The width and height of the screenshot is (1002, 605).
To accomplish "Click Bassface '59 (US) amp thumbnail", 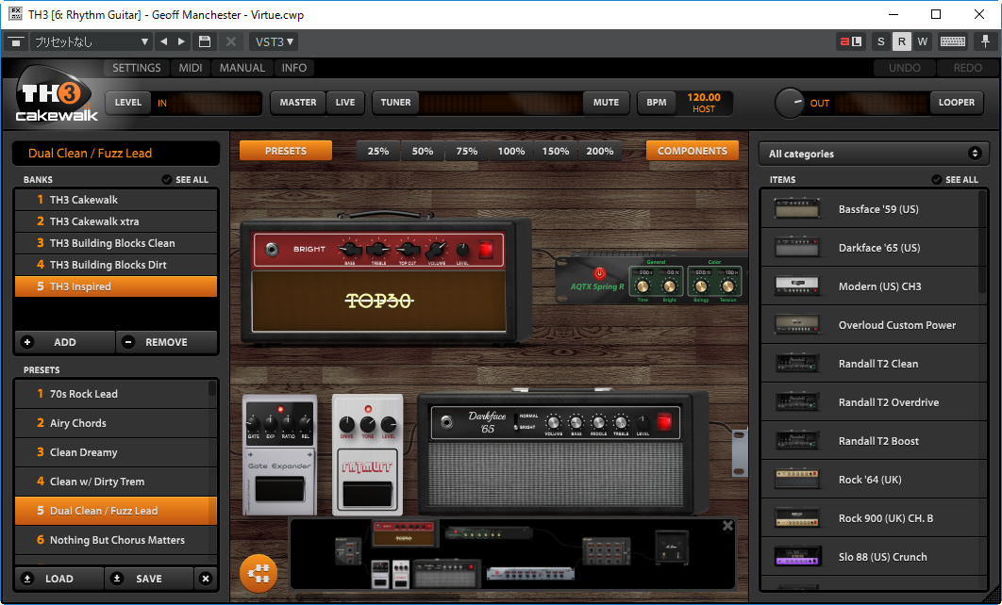I will pyautogui.click(x=796, y=208).
